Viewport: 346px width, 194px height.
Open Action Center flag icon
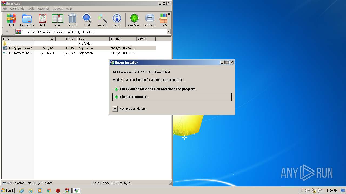click(x=320, y=190)
